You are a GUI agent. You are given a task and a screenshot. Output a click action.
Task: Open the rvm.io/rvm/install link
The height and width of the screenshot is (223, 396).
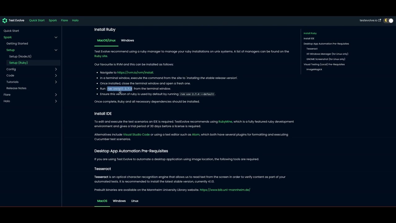(135, 72)
